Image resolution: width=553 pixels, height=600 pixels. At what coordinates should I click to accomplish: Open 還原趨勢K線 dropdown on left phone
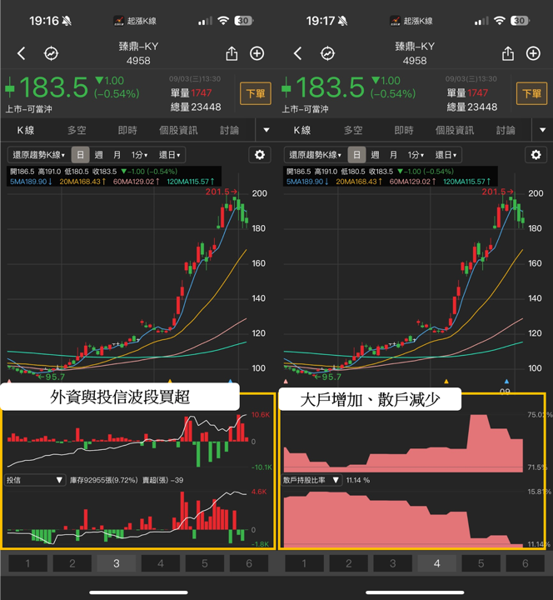(38, 155)
